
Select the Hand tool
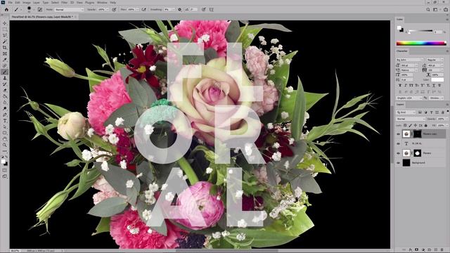point(5,139)
